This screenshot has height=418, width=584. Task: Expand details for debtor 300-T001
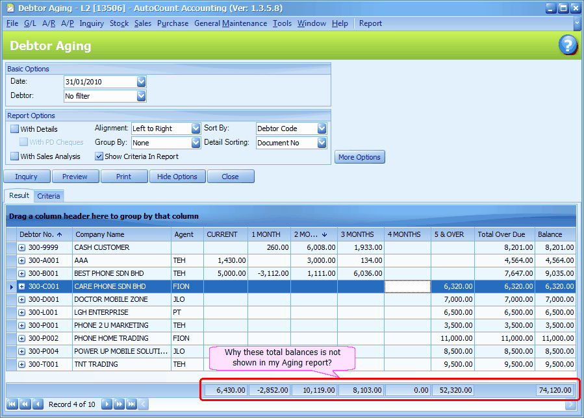(21, 364)
